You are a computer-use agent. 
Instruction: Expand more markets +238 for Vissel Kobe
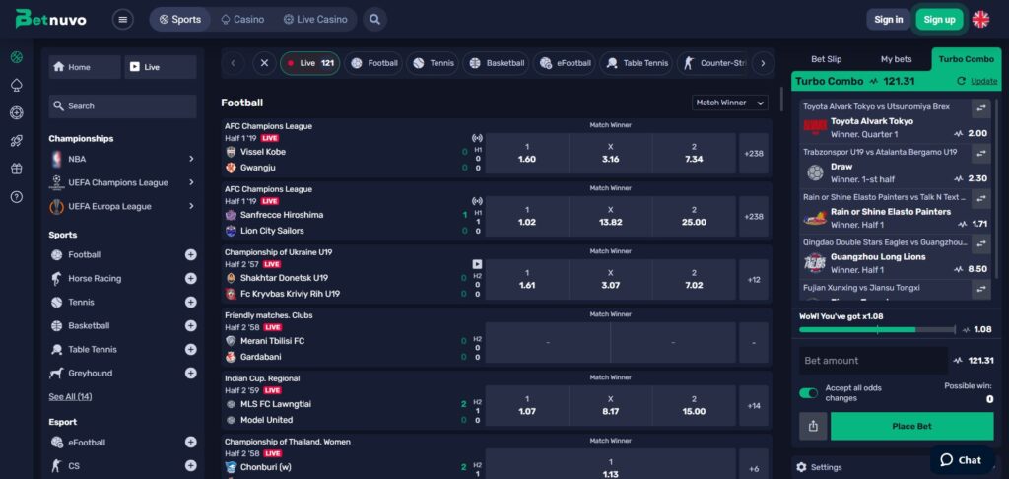(x=754, y=153)
